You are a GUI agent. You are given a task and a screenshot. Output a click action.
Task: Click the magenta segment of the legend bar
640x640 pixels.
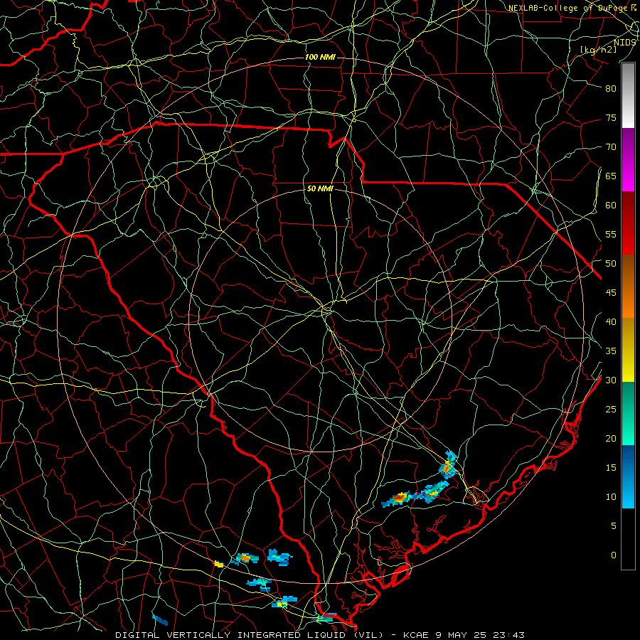(x=628, y=160)
